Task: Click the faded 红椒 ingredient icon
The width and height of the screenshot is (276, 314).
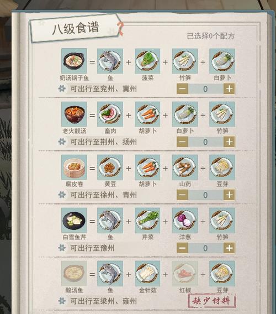Action: [x=185, y=273]
